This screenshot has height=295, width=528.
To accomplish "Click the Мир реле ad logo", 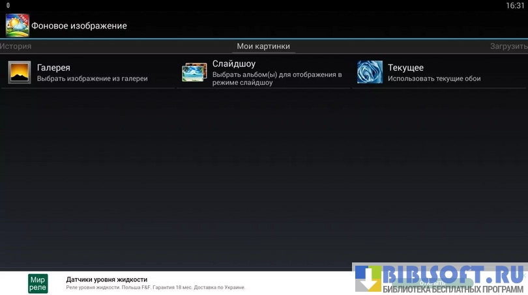I will [x=38, y=283].
